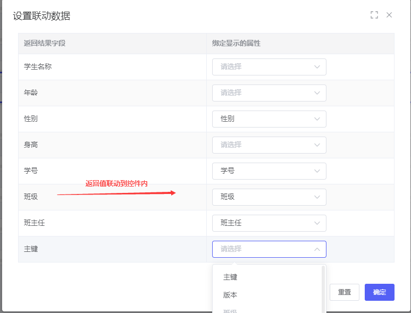
Task: Open the 年龄 property dropdown
Action: coord(269,93)
